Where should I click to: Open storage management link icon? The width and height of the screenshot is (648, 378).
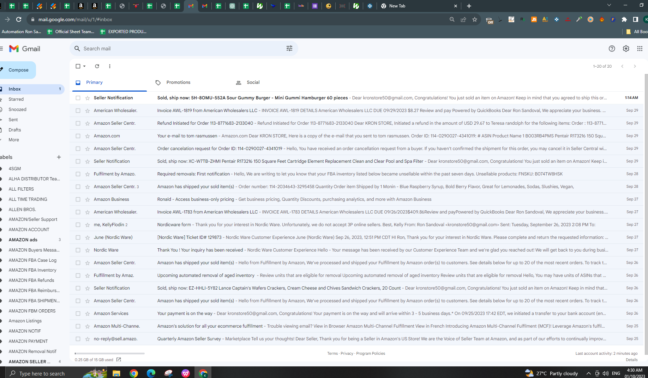pyautogui.click(x=119, y=360)
